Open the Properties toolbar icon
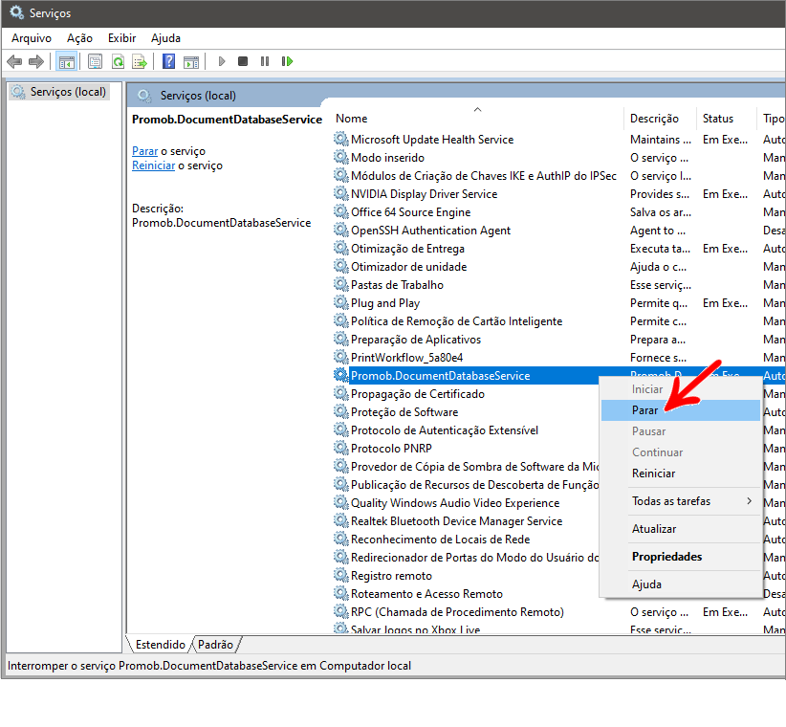Viewport: 786px width, 727px height. (x=96, y=61)
